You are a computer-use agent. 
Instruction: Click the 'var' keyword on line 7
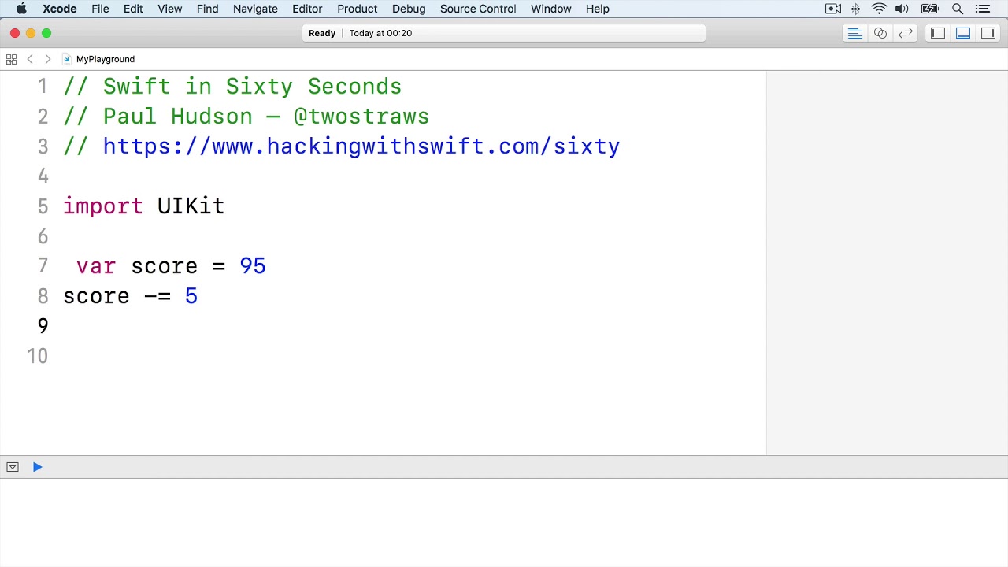[96, 266]
